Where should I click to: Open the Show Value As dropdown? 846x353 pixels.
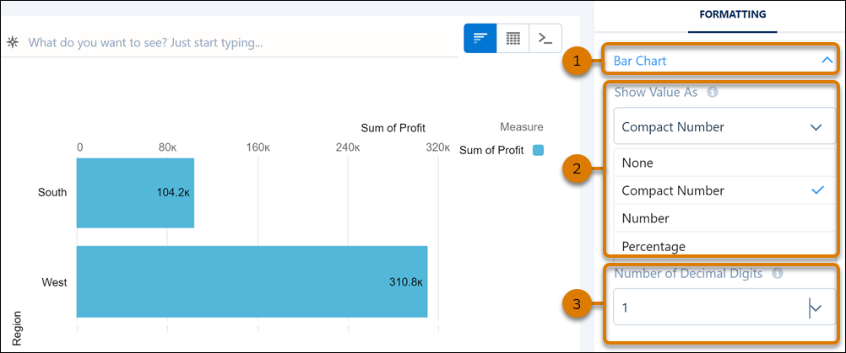pyautogui.click(x=724, y=127)
